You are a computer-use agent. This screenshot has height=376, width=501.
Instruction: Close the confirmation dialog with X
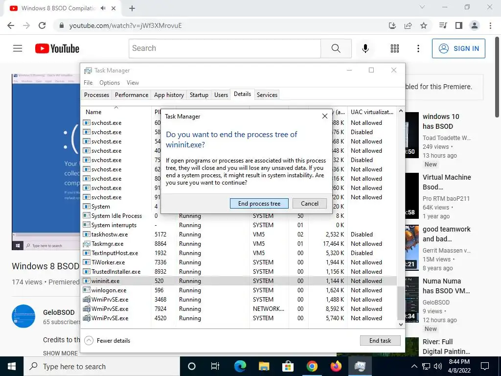click(x=325, y=116)
